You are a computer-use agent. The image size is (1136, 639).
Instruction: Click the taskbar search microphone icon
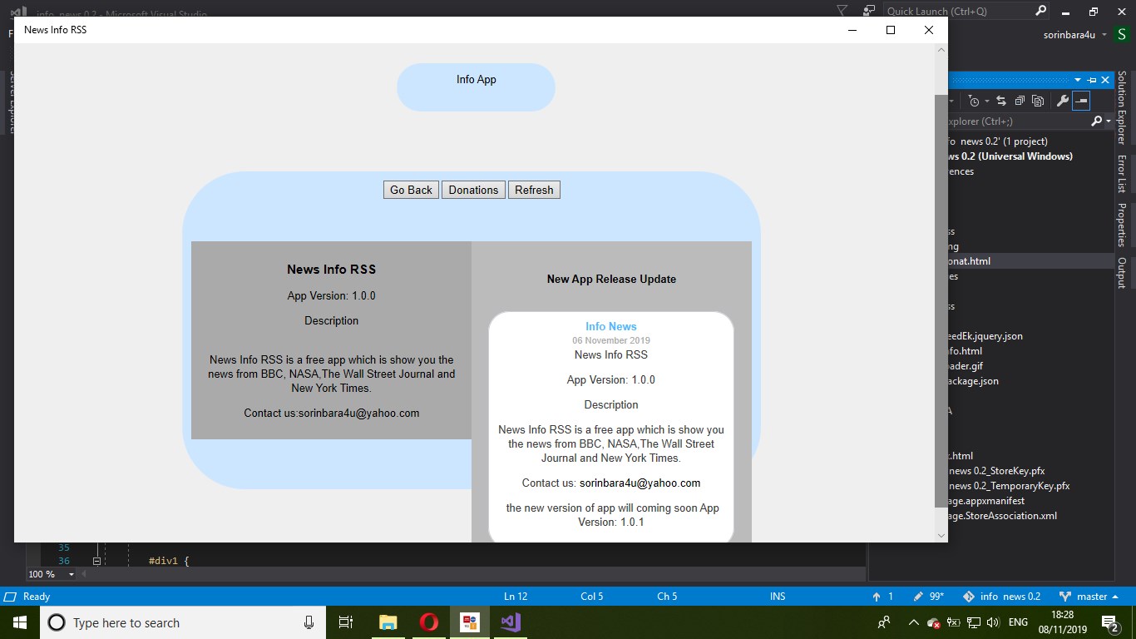click(x=309, y=622)
